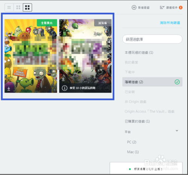Click download icon on Plants vs. Zombies tile
Image resolution: width=188 pixels, height=175 pixels.
click(x=9, y=88)
